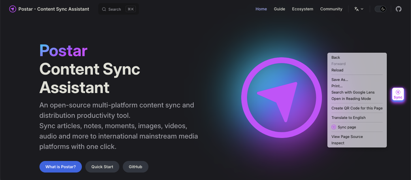Image resolution: width=411 pixels, height=180 pixels.
Task: Open the Guide nav item
Action: pyautogui.click(x=279, y=9)
